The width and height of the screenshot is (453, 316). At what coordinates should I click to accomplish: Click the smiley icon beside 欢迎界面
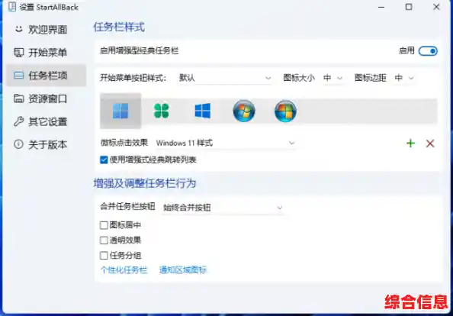tap(19, 29)
